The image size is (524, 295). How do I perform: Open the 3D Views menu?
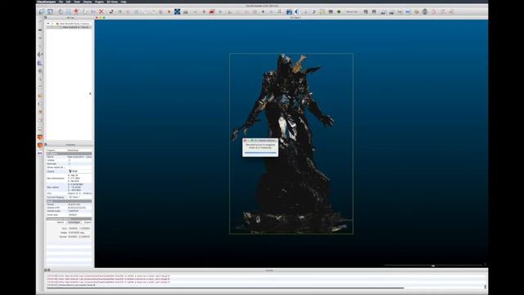(x=112, y=2)
